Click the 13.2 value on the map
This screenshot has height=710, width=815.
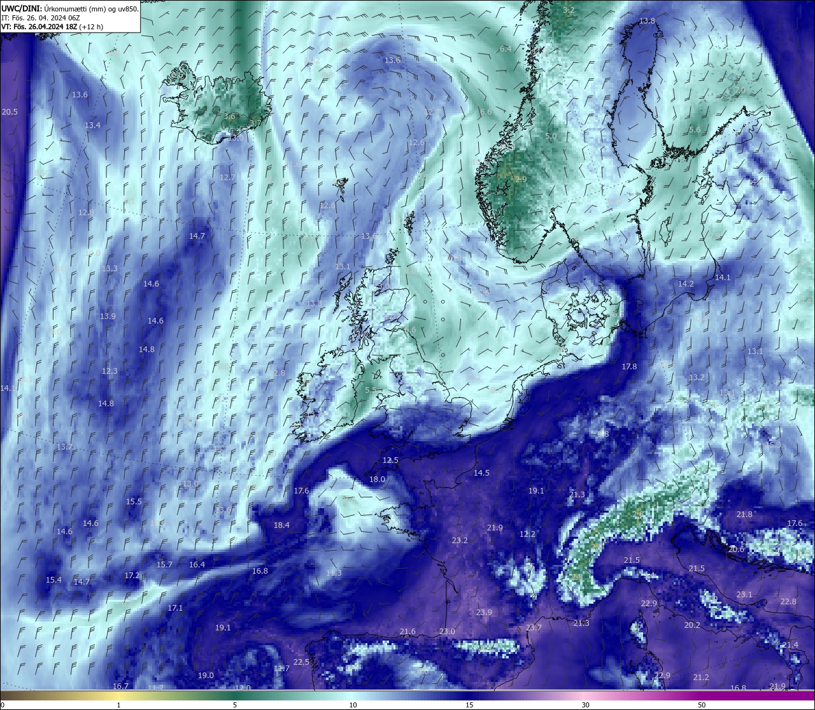[x=697, y=378]
